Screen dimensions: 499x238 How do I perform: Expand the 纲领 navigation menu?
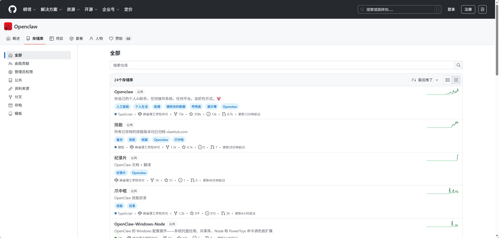[29, 9]
